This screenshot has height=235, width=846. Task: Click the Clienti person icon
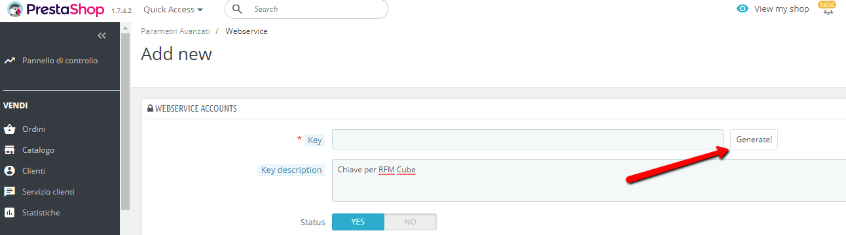coord(10,171)
